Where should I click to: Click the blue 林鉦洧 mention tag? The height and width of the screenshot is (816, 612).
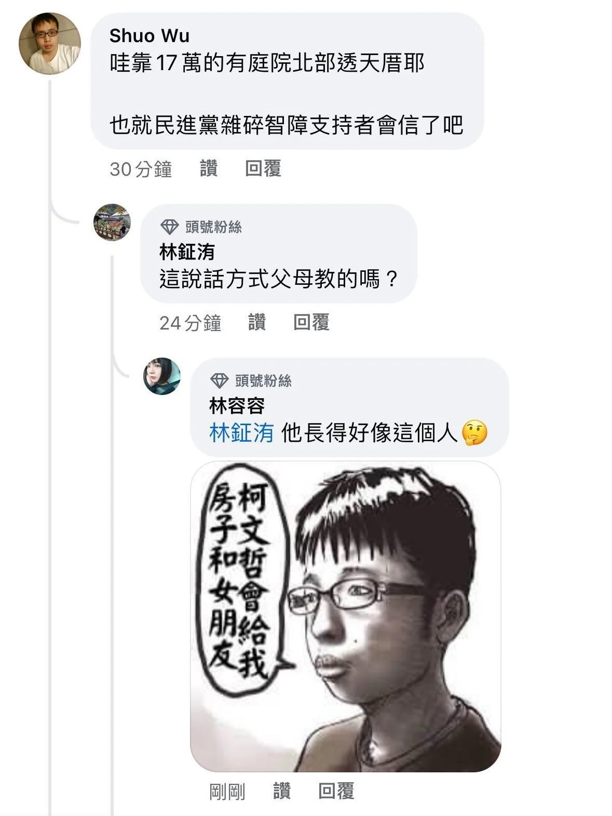click(x=241, y=433)
